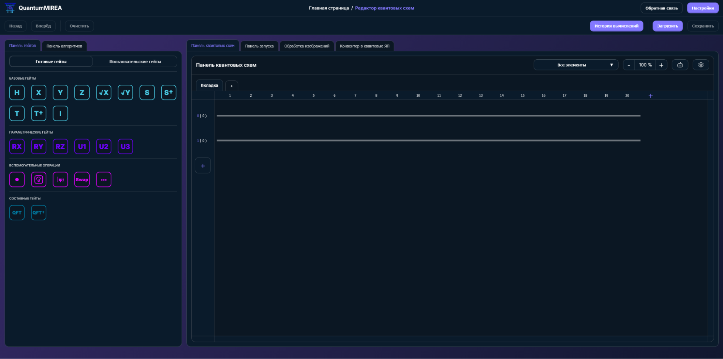
Task: Click column number 10 header
Action: pos(418,96)
